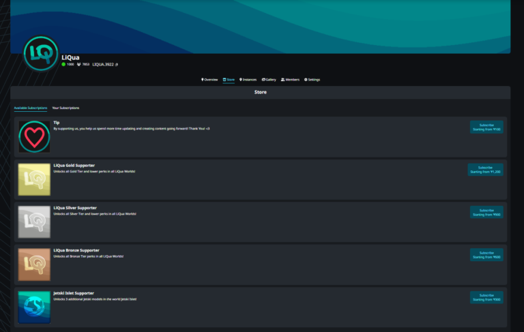Image resolution: width=524 pixels, height=332 pixels.
Task: Click the Tip heart icon
Action: pos(34,137)
